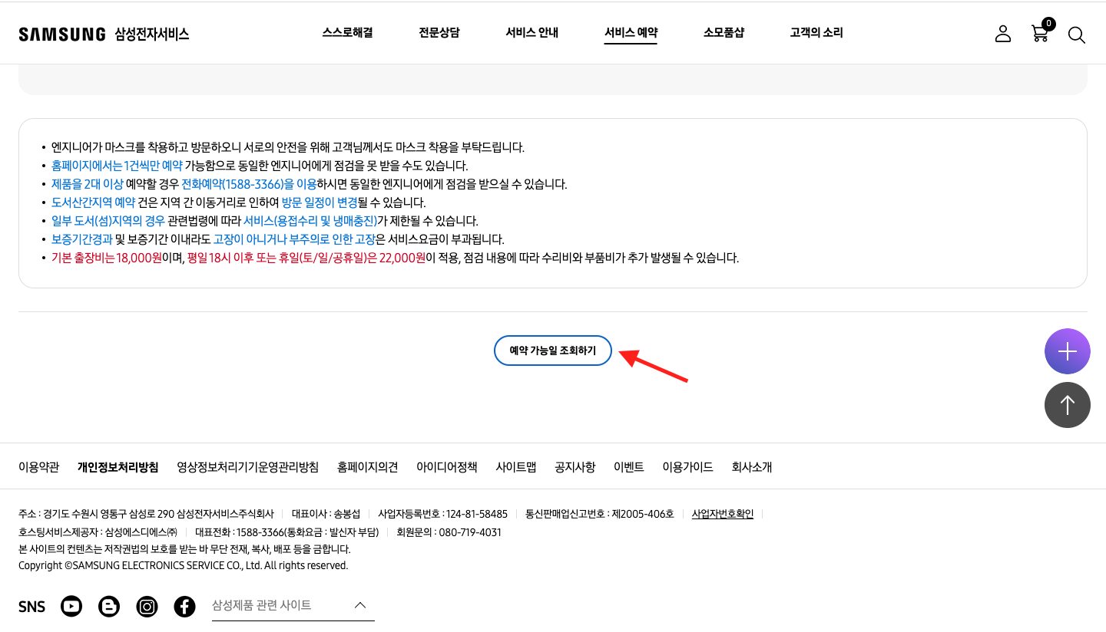The image size is (1106, 632).
Task: Open Samsung's YouTube channel icon
Action: [71, 606]
